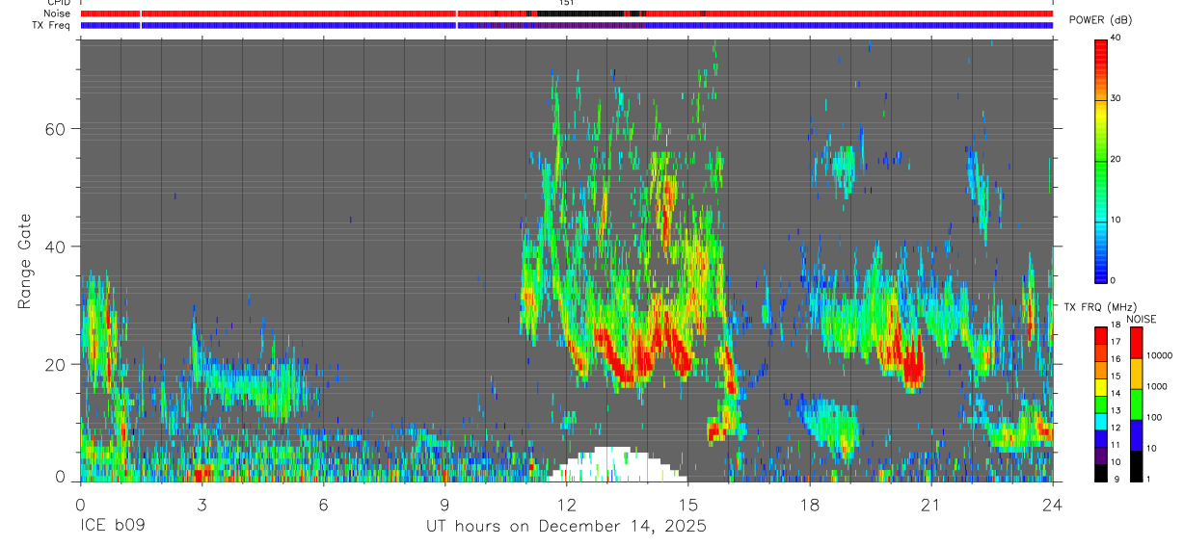1184x546 pixels.
Task: Click the x-axis tick label '21'
Action: point(931,504)
